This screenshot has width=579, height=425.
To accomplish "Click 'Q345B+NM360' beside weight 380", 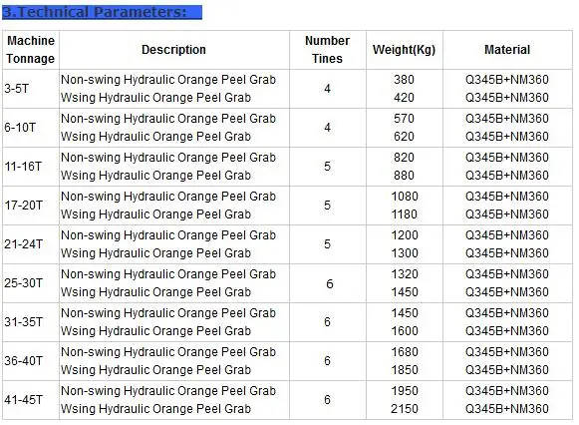I will pos(507,80).
